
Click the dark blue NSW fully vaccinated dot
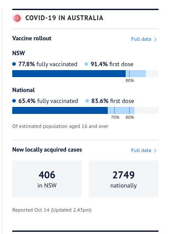pos(14,64)
